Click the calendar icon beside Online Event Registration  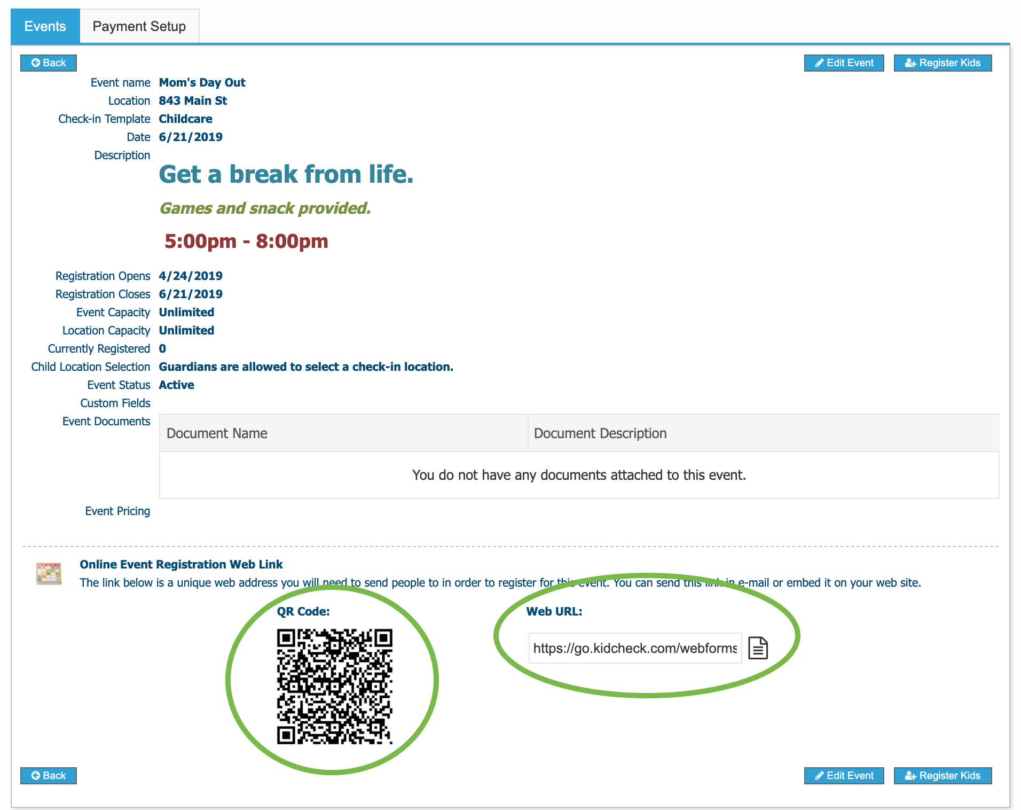[49, 574]
